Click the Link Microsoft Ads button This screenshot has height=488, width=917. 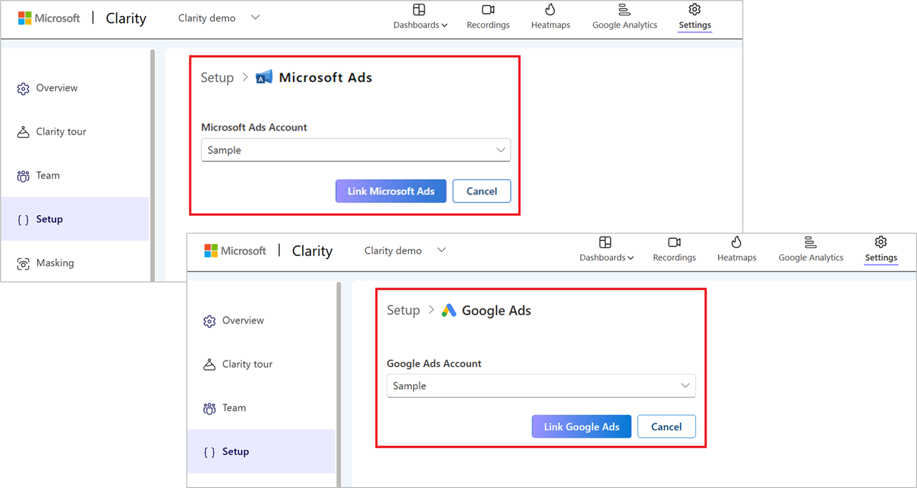click(x=391, y=191)
